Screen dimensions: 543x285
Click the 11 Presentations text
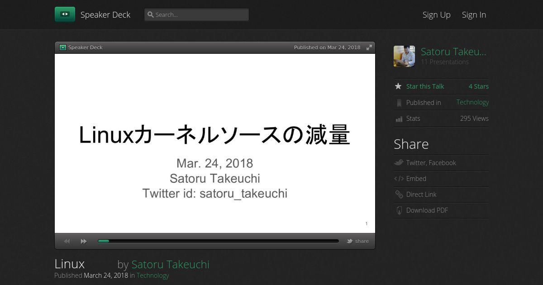[x=445, y=62]
